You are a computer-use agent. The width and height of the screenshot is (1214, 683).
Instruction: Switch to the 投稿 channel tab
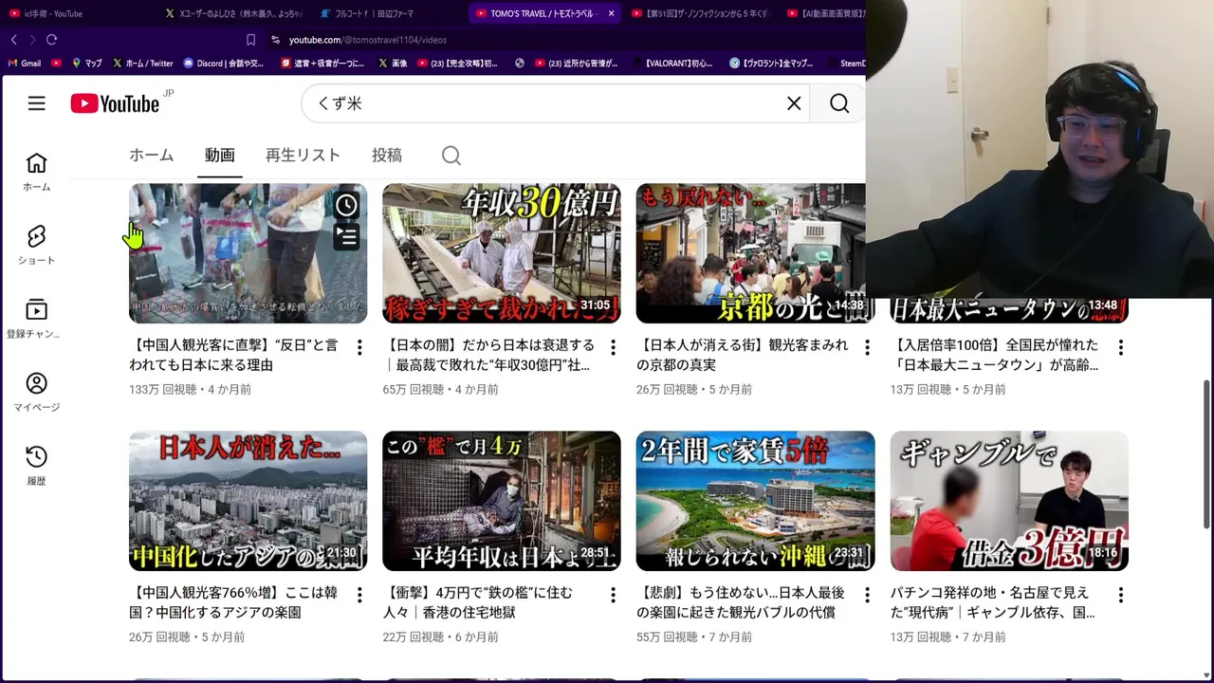pyautogui.click(x=387, y=156)
